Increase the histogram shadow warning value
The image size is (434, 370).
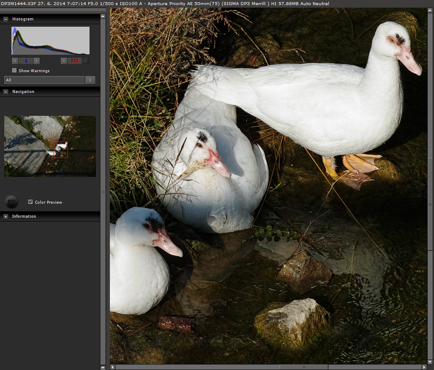tap(36, 61)
